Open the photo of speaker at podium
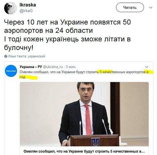157x155 pixels. (x=84, y=114)
